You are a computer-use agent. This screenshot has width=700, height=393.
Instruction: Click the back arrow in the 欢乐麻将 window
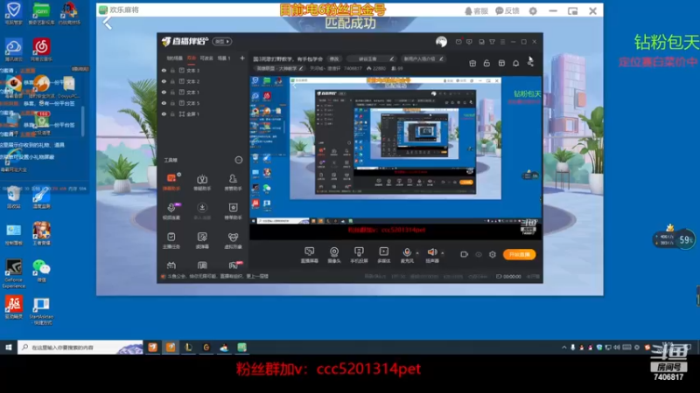[107, 23]
